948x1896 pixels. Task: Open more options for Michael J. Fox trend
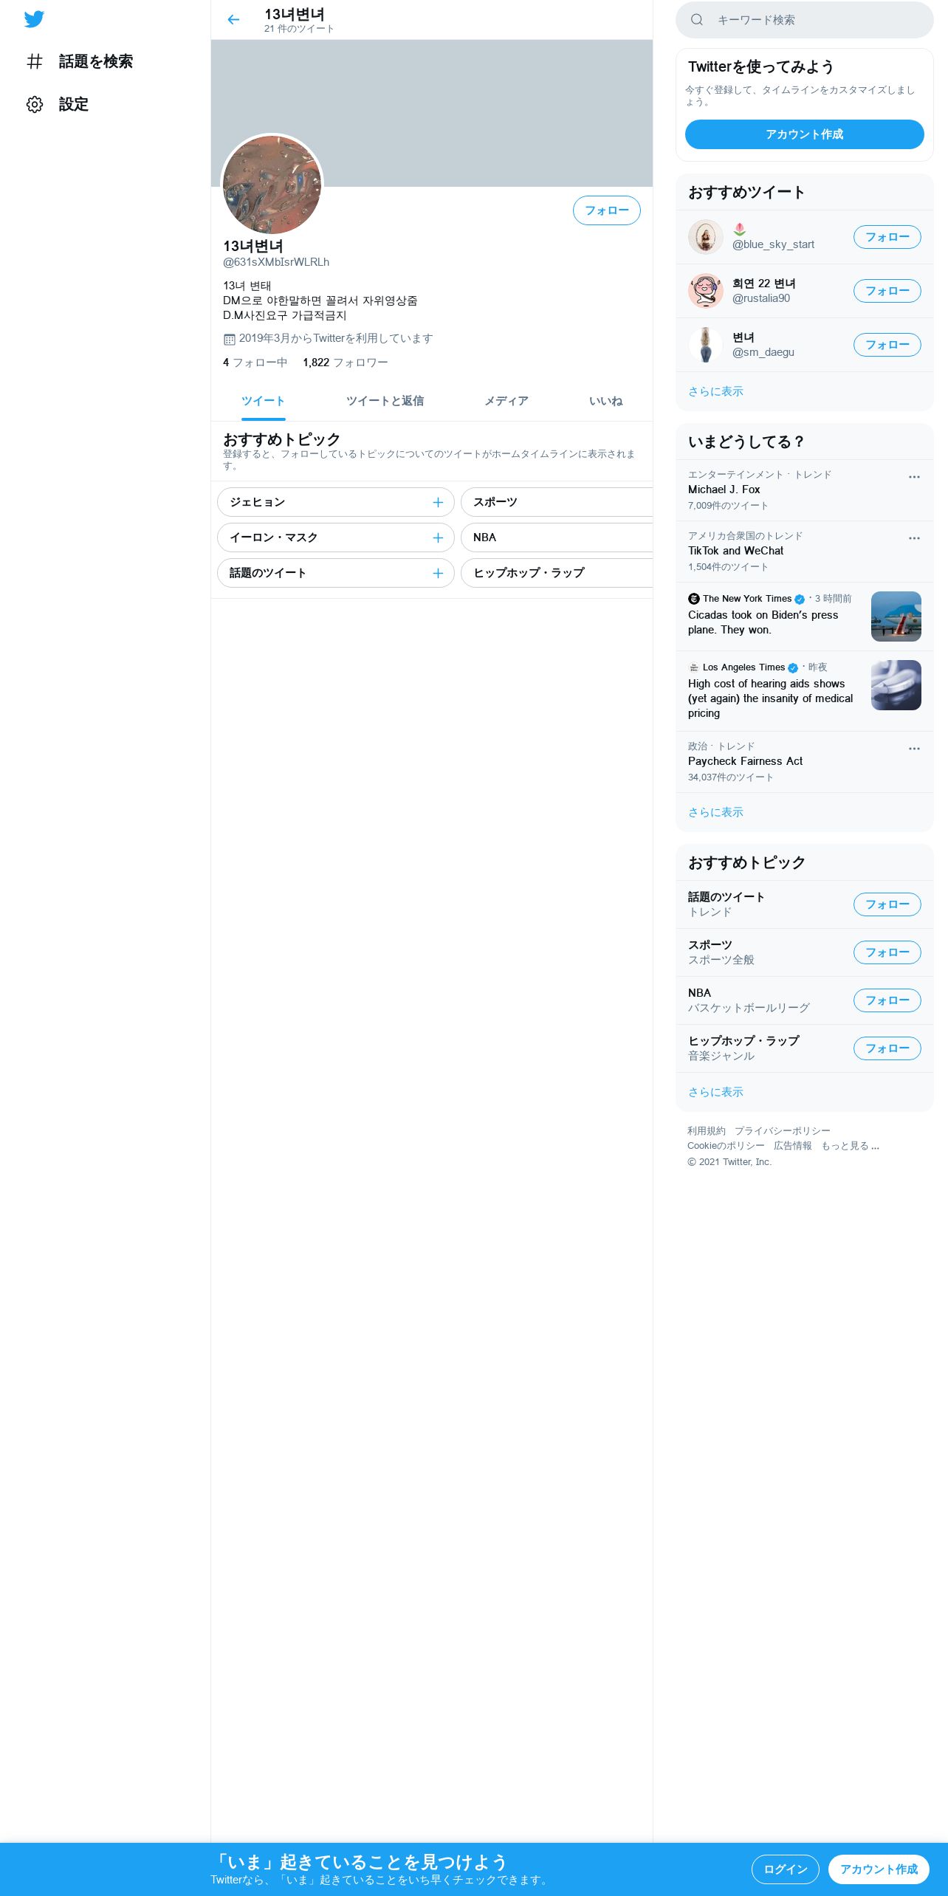[x=914, y=477]
